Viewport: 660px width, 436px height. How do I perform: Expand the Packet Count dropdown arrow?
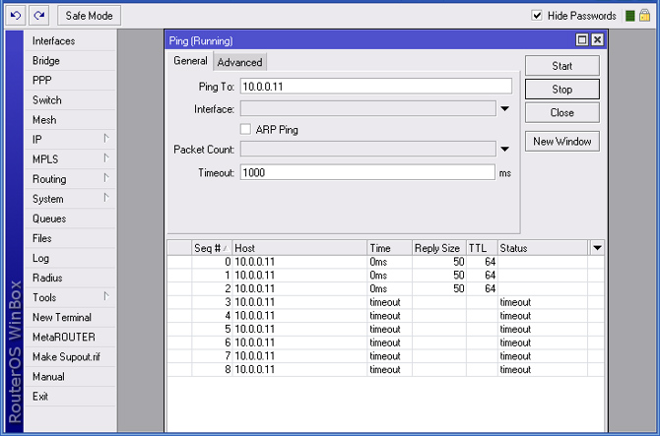[x=504, y=150]
